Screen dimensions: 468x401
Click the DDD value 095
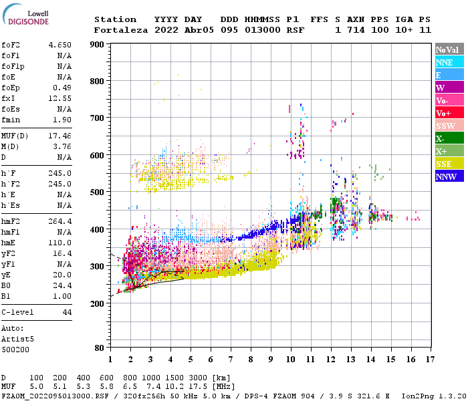pos(229,30)
